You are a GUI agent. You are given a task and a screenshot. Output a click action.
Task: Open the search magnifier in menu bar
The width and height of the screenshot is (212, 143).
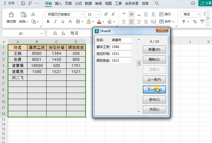[157, 3]
